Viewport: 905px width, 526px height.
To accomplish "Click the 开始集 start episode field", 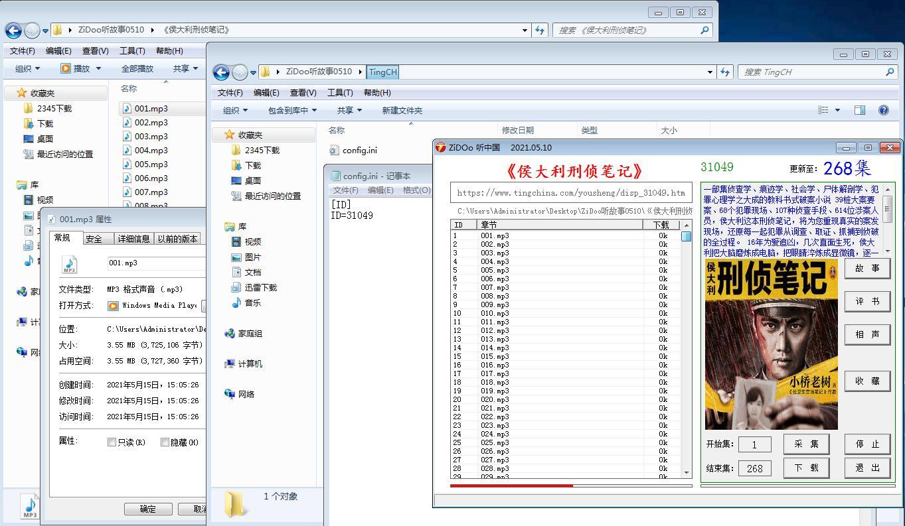I will coord(754,444).
